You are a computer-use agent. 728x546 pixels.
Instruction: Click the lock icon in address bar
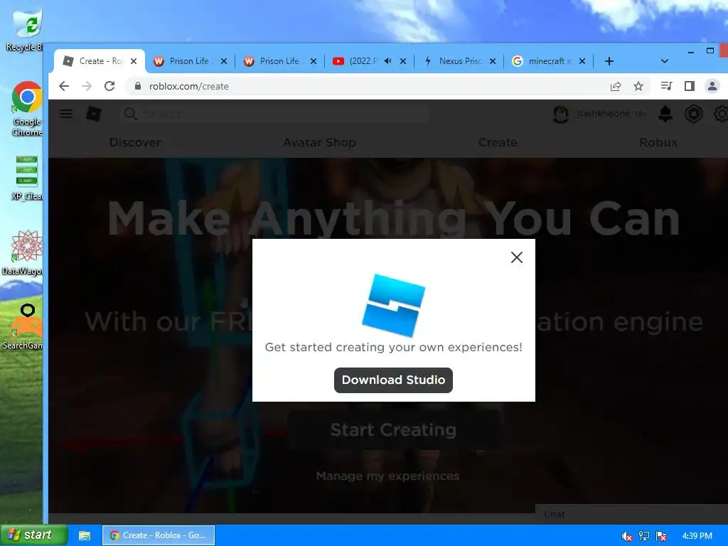point(137,86)
